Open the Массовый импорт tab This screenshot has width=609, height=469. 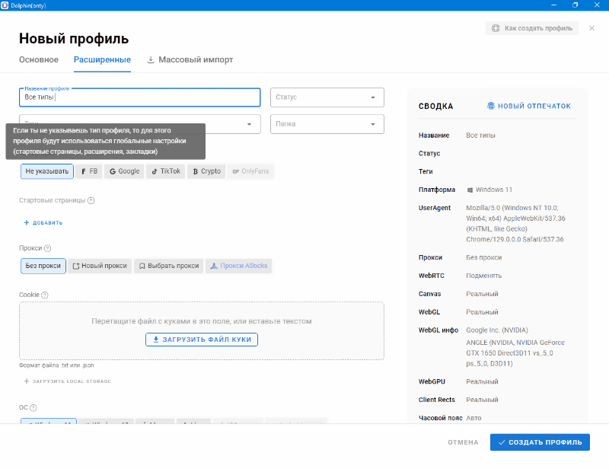(x=190, y=59)
